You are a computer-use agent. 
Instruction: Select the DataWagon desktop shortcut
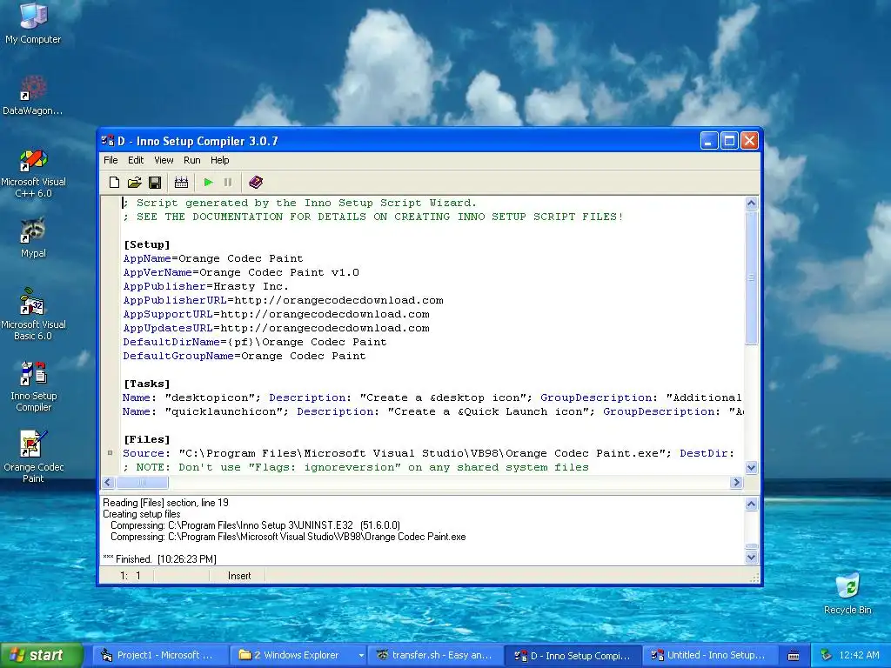click(x=33, y=95)
